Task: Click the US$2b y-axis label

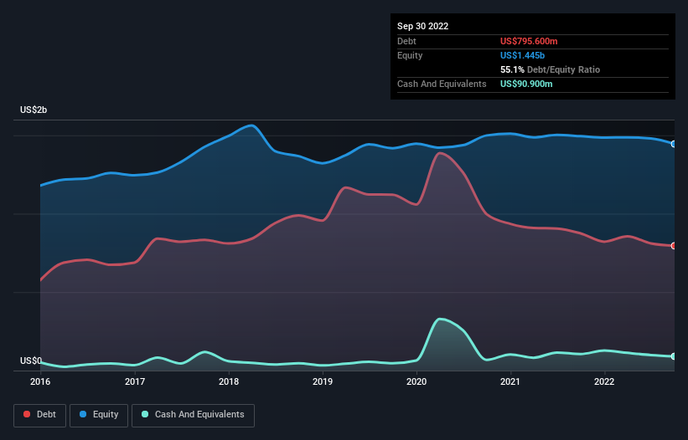Action: coord(34,110)
